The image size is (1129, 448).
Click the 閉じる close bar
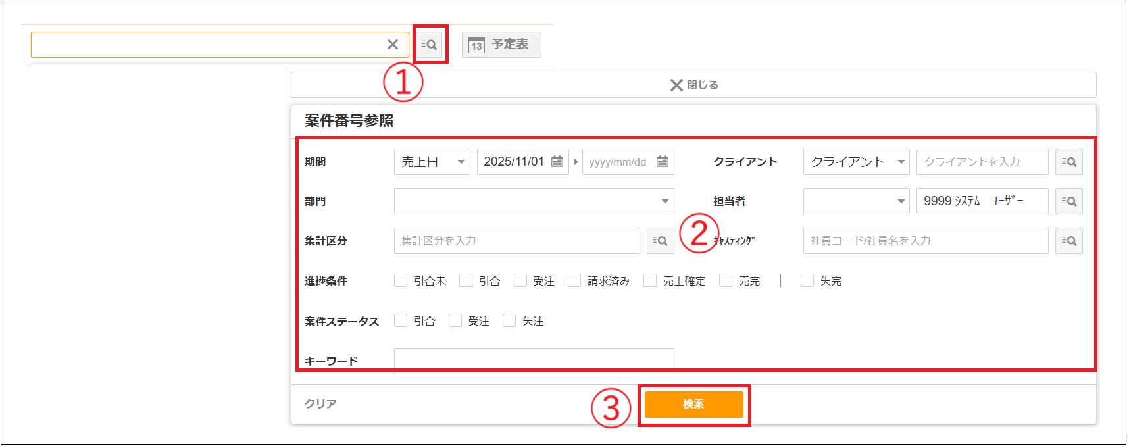pyautogui.click(x=693, y=85)
